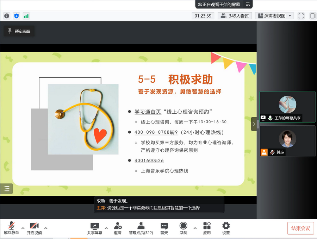Open 管理成员(322) member management
The height and width of the screenshot is (239, 317).
[x=141, y=228]
